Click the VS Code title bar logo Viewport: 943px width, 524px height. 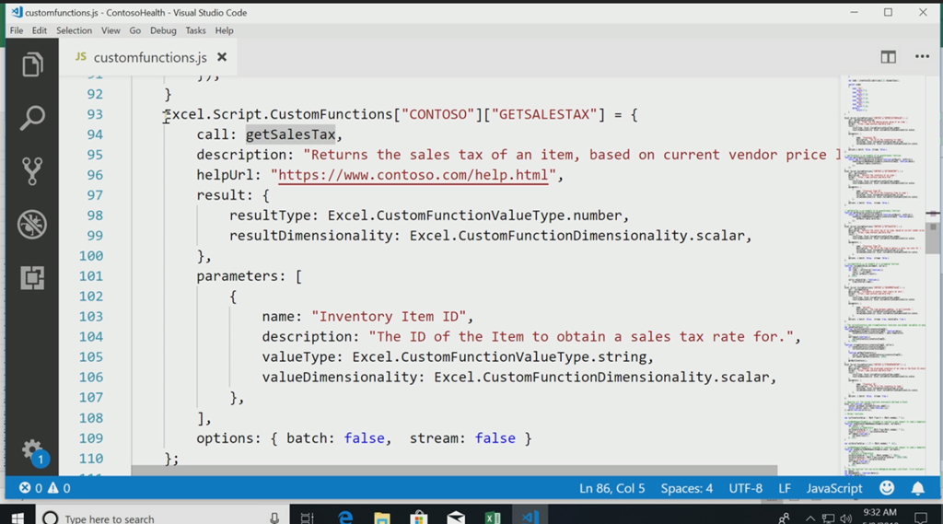tap(17, 12)
